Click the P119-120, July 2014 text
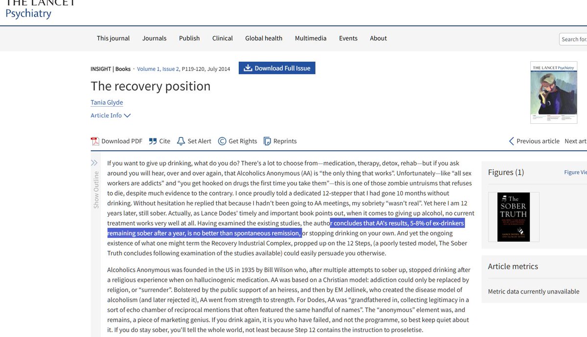The height and width of the screenshot is (337, 587). 206,69
